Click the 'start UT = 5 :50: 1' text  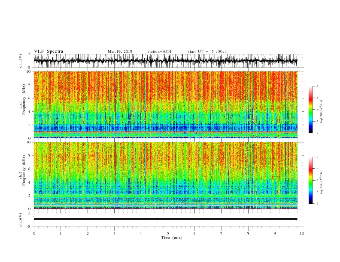pos(207,51)
